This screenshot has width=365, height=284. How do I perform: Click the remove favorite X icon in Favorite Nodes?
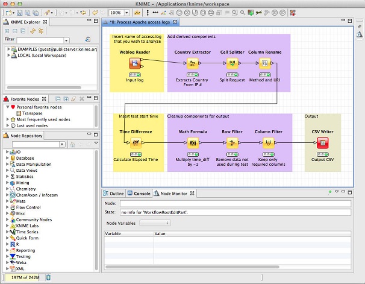point(81,99)
